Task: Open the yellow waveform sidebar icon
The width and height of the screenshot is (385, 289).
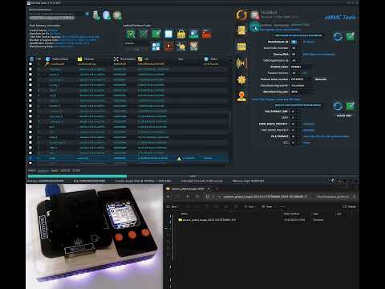Action: coord(241,63)
